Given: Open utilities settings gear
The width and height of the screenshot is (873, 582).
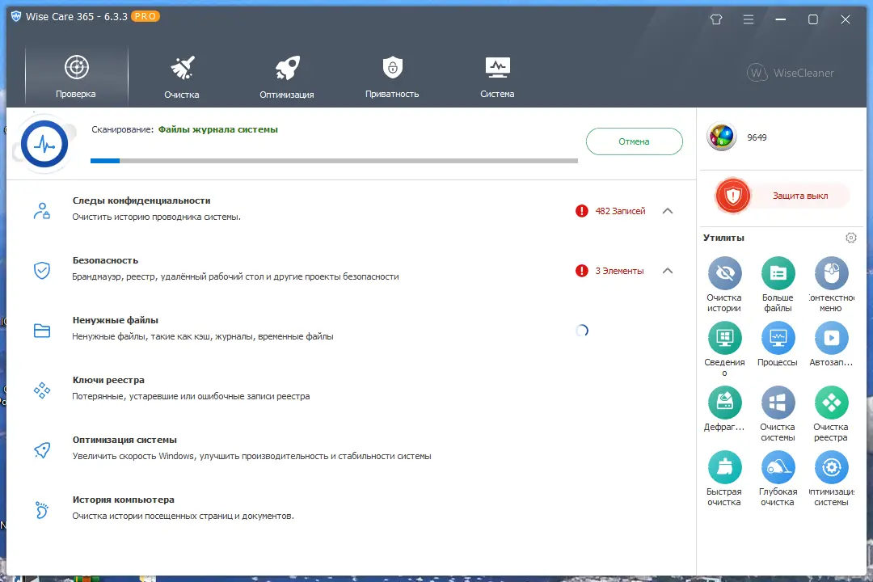Looking at the screenshot, I should 850,237.
